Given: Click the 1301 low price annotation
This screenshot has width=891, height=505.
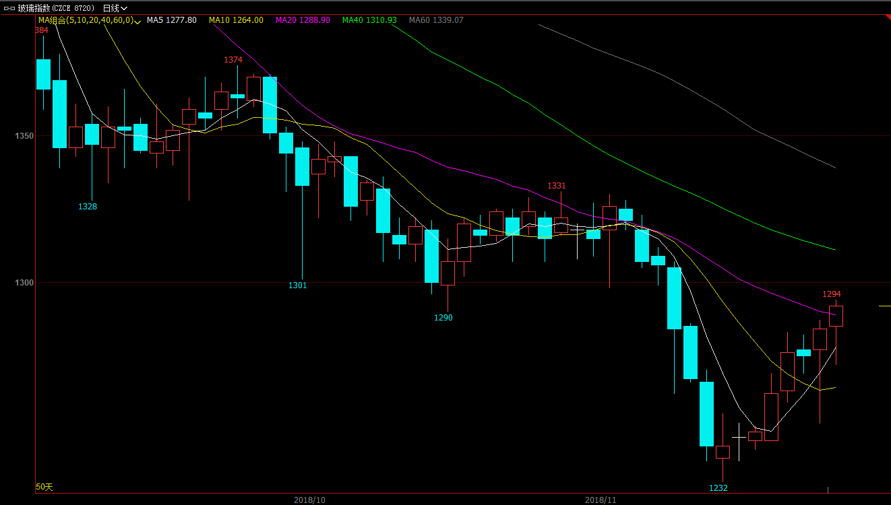Looking at the screenshot, I should point(298,285).
